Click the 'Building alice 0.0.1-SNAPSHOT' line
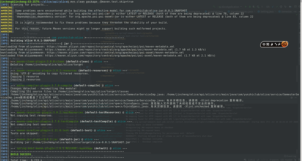Screen dimensions: 302x161 (33, 41)
